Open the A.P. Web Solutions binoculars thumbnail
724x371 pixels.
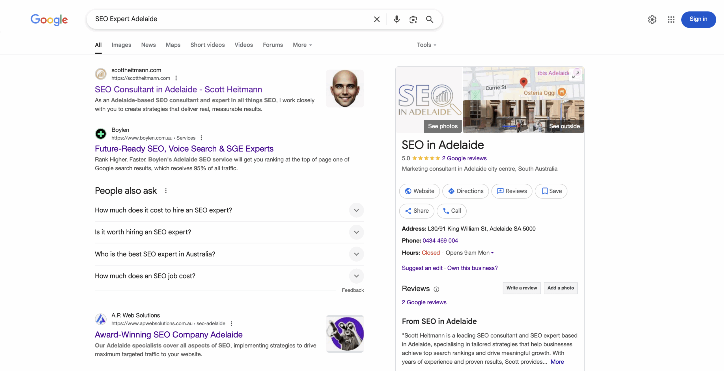[345, 334]
